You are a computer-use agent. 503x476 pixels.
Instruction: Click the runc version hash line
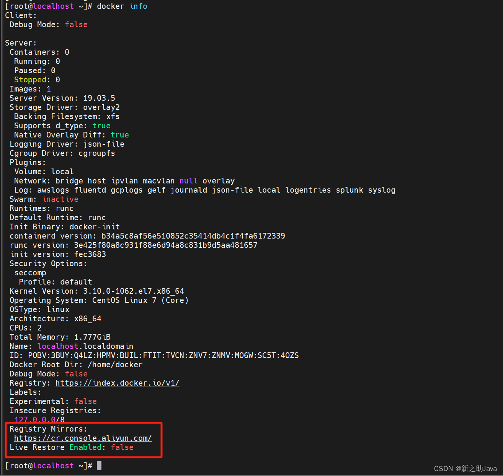point(134,245)
